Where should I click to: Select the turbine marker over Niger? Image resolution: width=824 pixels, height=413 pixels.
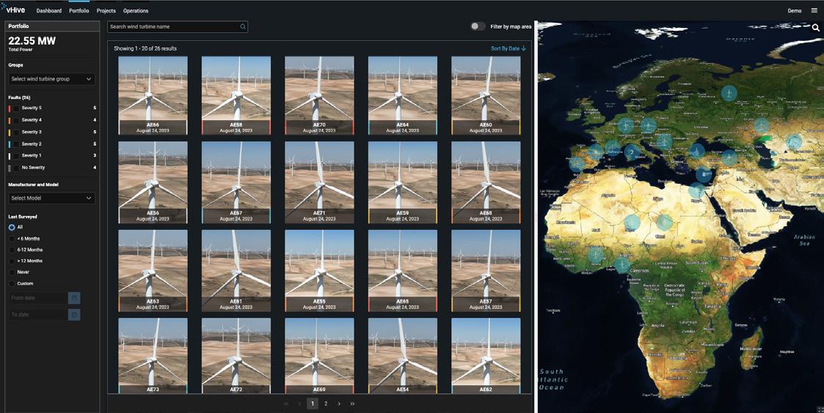[x=632, y=223]
